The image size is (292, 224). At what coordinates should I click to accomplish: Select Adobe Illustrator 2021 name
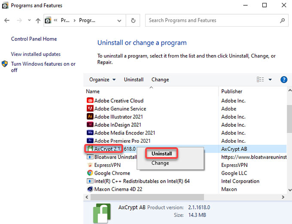click(119, 117)
